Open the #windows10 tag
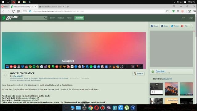Viewport: 197px width, 111px height. (36, 80)
